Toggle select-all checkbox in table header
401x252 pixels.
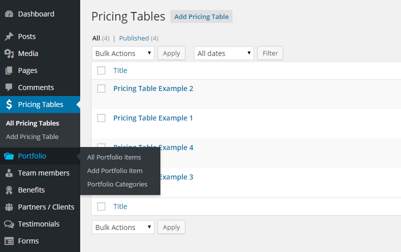(x=101, y=70)
